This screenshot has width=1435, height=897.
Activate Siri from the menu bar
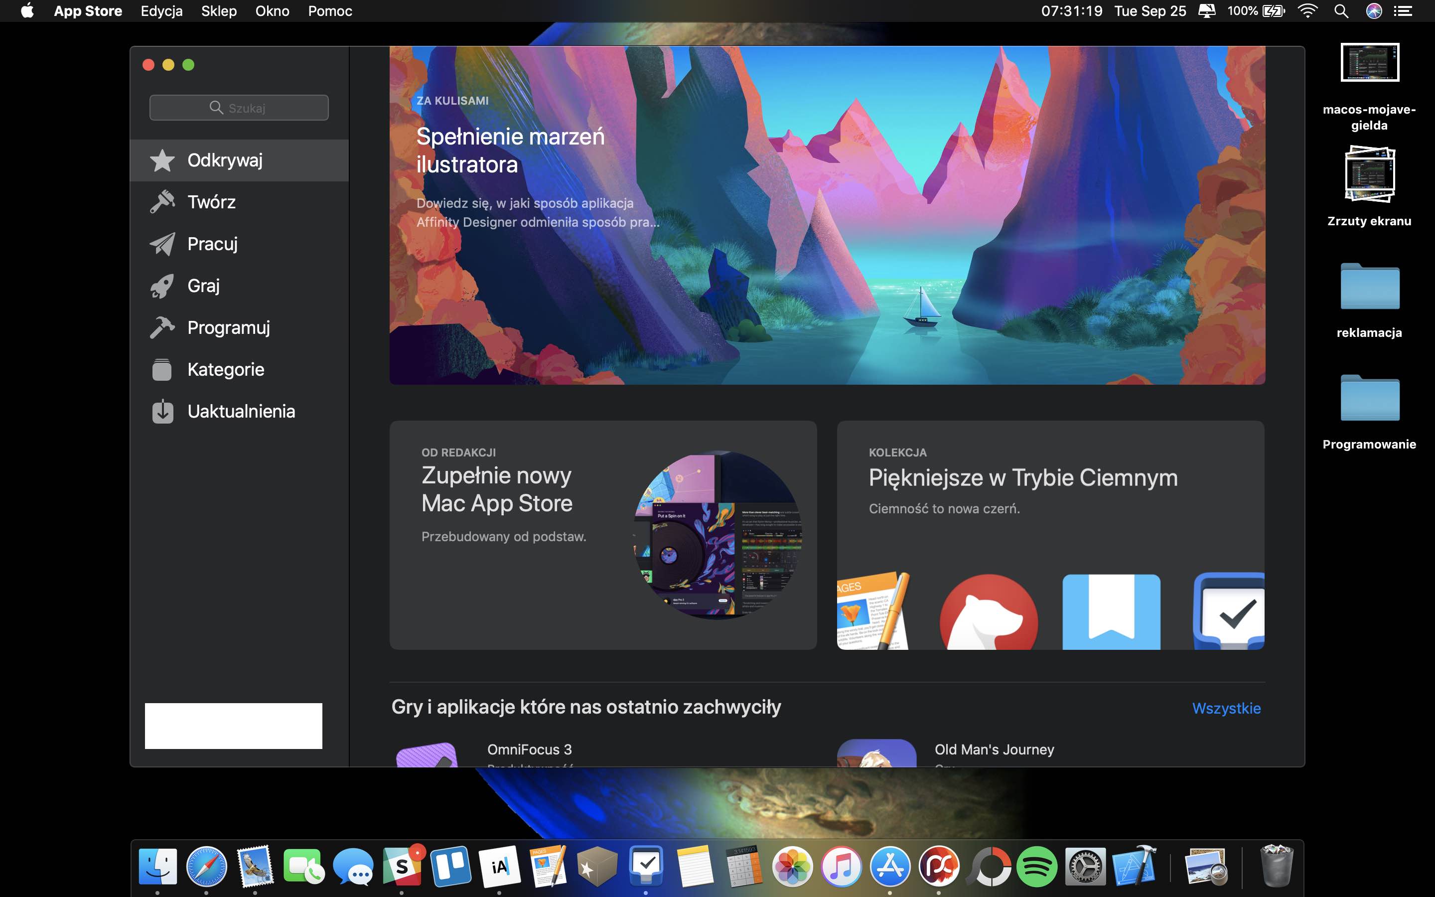1374,10
